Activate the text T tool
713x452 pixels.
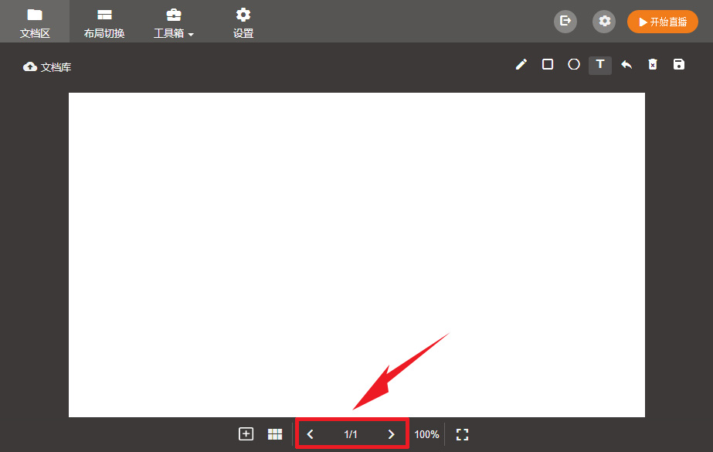click(x=600, y=65)
